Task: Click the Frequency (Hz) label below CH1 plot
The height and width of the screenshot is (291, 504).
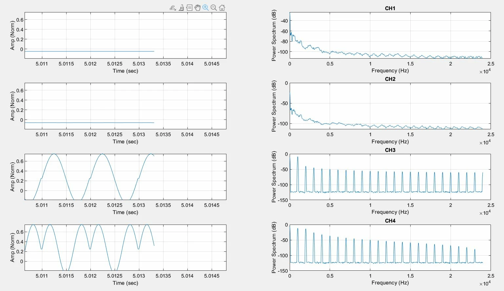Action: [390, 70]
